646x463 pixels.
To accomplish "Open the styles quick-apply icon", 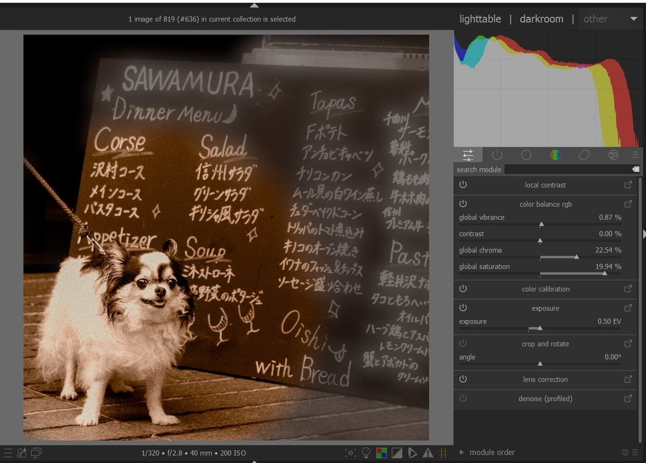I will point(22,453).
